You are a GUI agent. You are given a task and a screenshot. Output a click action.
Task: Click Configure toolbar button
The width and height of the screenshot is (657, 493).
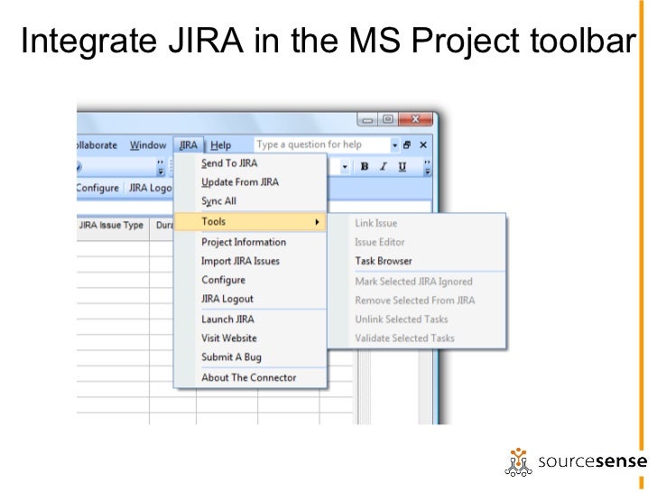pyautogui.click(x=98, y=188)
